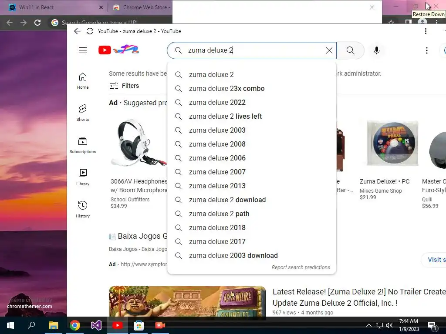The image size is (446, 334).
Task: Open File Explorer from taskbar
Action: coord(53,325)
